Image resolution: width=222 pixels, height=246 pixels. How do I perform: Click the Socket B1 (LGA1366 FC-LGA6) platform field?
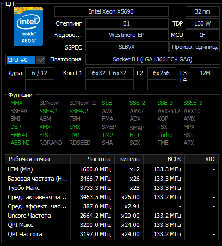click(152, 59)
